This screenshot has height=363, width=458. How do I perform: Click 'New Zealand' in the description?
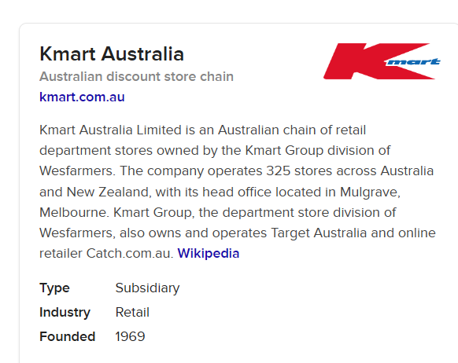109,192
